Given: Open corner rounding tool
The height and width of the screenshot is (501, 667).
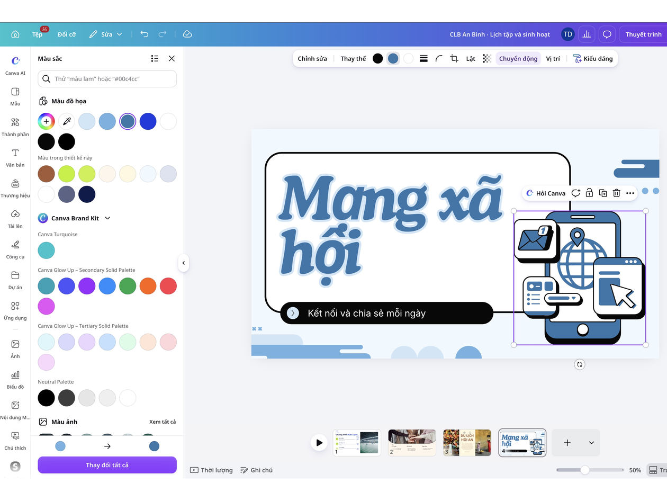Looking at the screenshot, I should [x=439, y=58].
